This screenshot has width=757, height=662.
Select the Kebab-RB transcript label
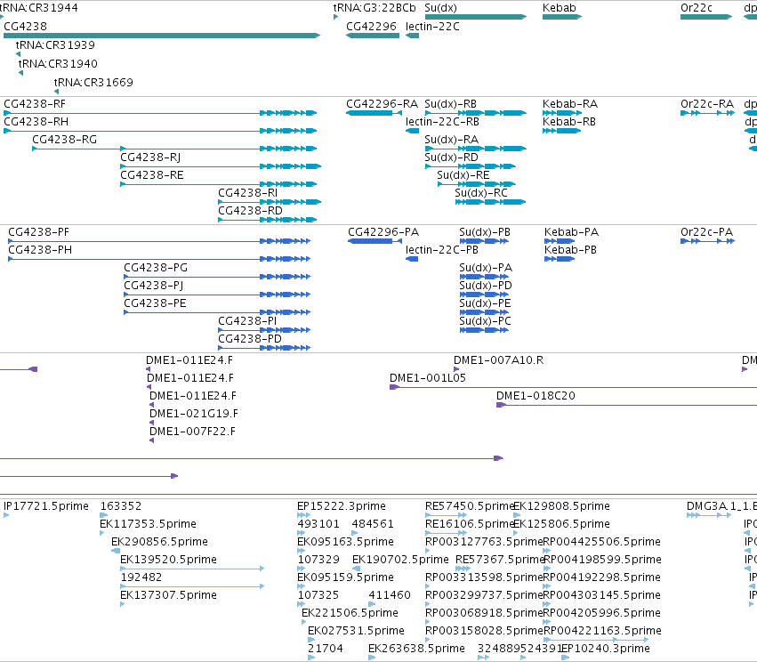[569, 122]
